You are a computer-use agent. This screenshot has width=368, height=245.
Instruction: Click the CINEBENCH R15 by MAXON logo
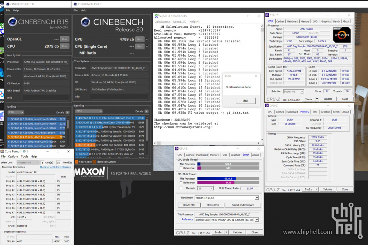[38, 23]
